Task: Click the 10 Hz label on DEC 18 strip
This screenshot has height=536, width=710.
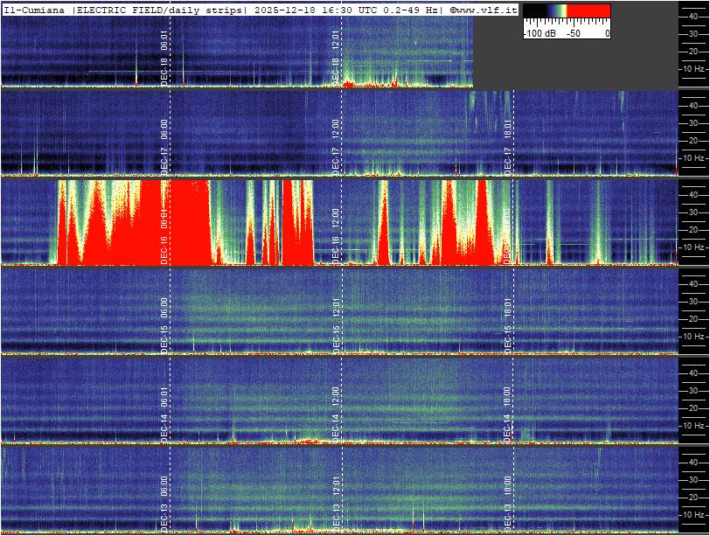Action: point(693,68)
